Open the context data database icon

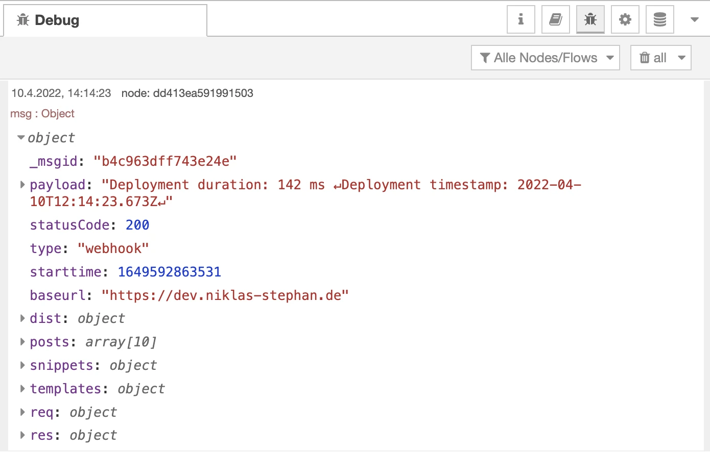pos(659,20)
